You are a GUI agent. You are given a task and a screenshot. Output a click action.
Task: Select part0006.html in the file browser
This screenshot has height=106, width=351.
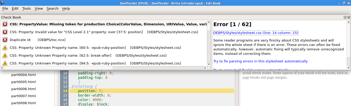click(23, 89)
